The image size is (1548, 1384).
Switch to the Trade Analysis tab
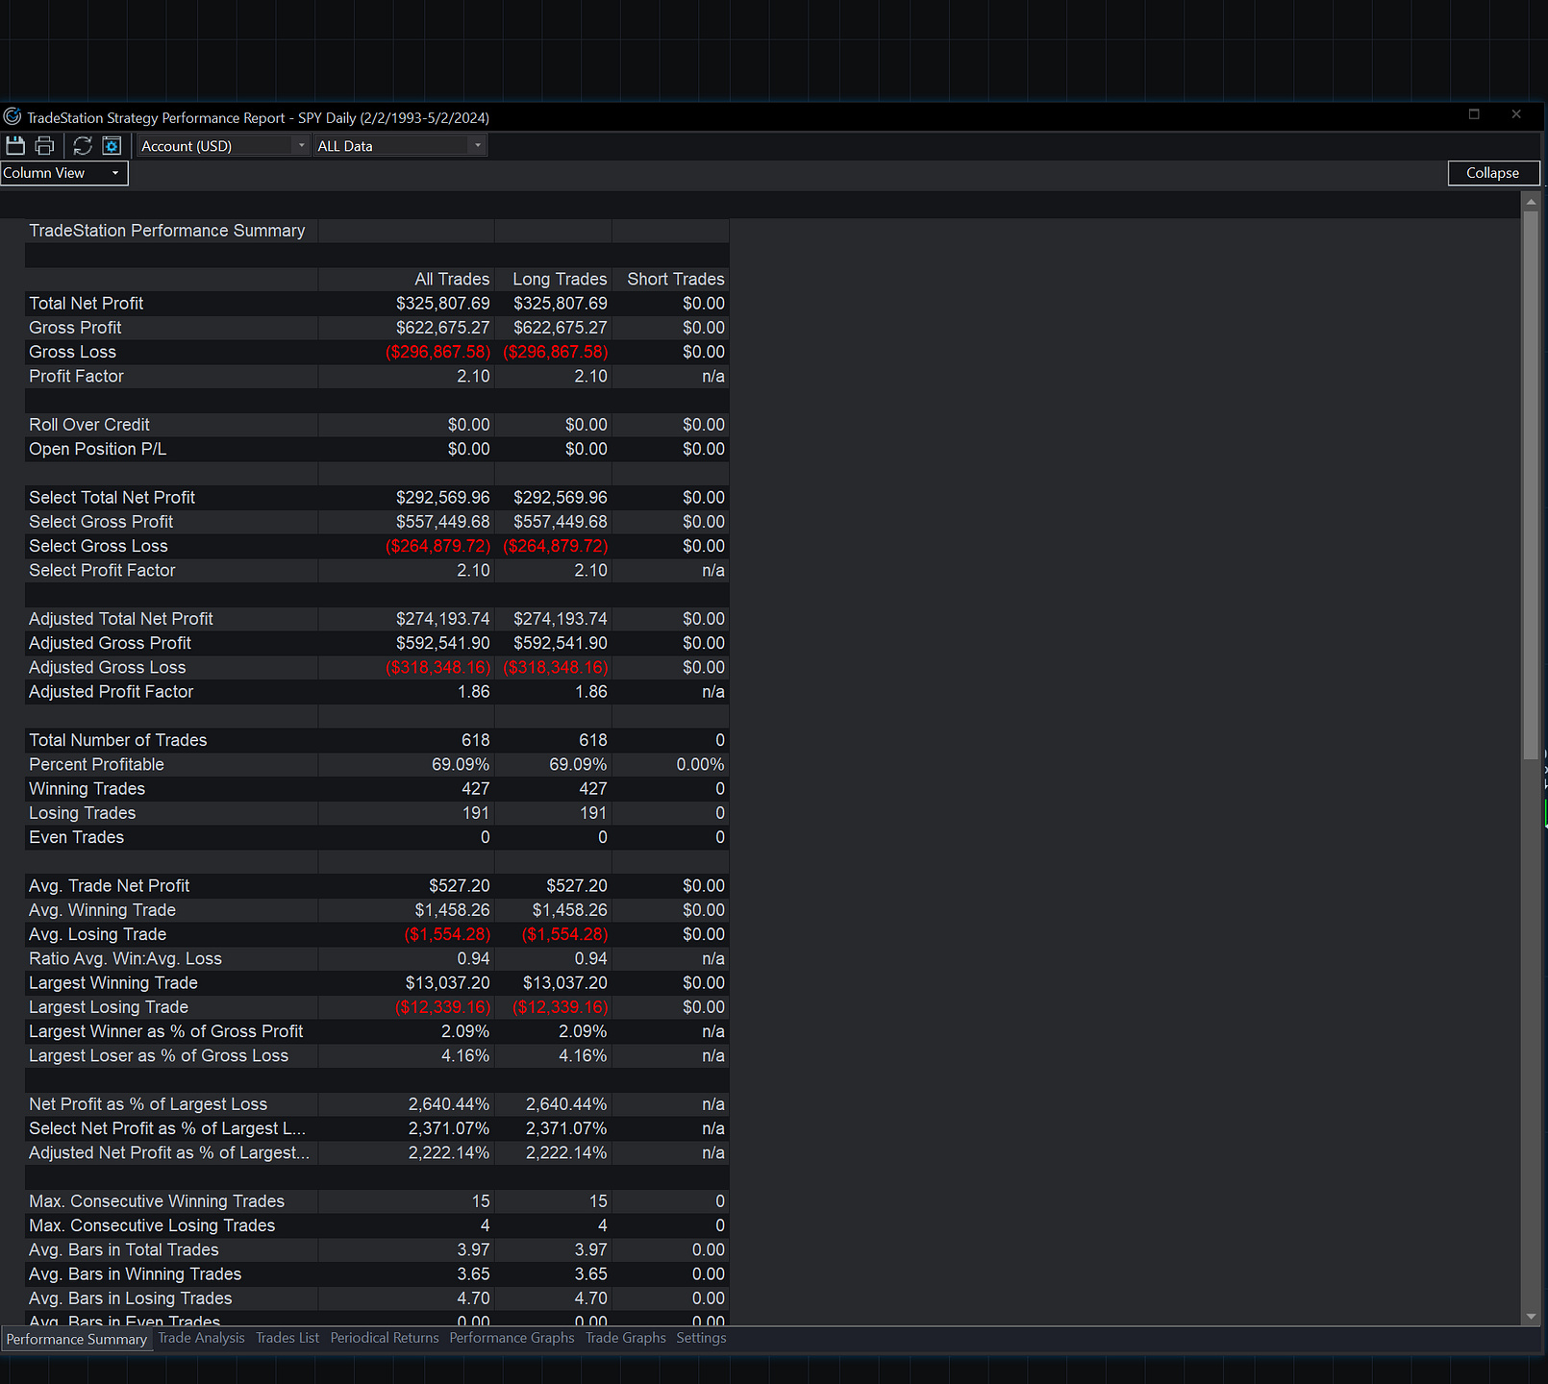[201, 1338]
